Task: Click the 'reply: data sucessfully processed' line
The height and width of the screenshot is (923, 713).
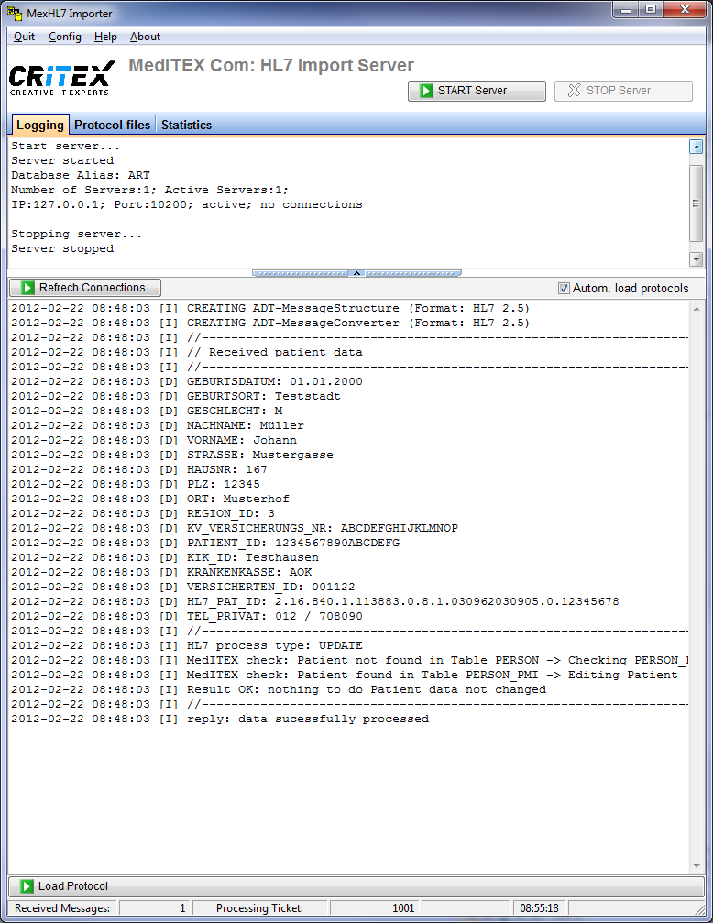Action: tap(220, 720)
